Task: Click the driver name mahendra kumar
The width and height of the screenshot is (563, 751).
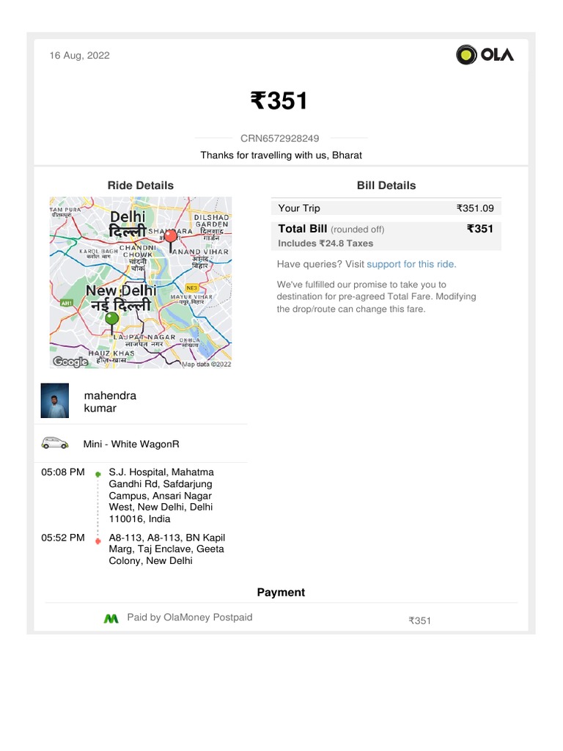Action: coord(110,401)
